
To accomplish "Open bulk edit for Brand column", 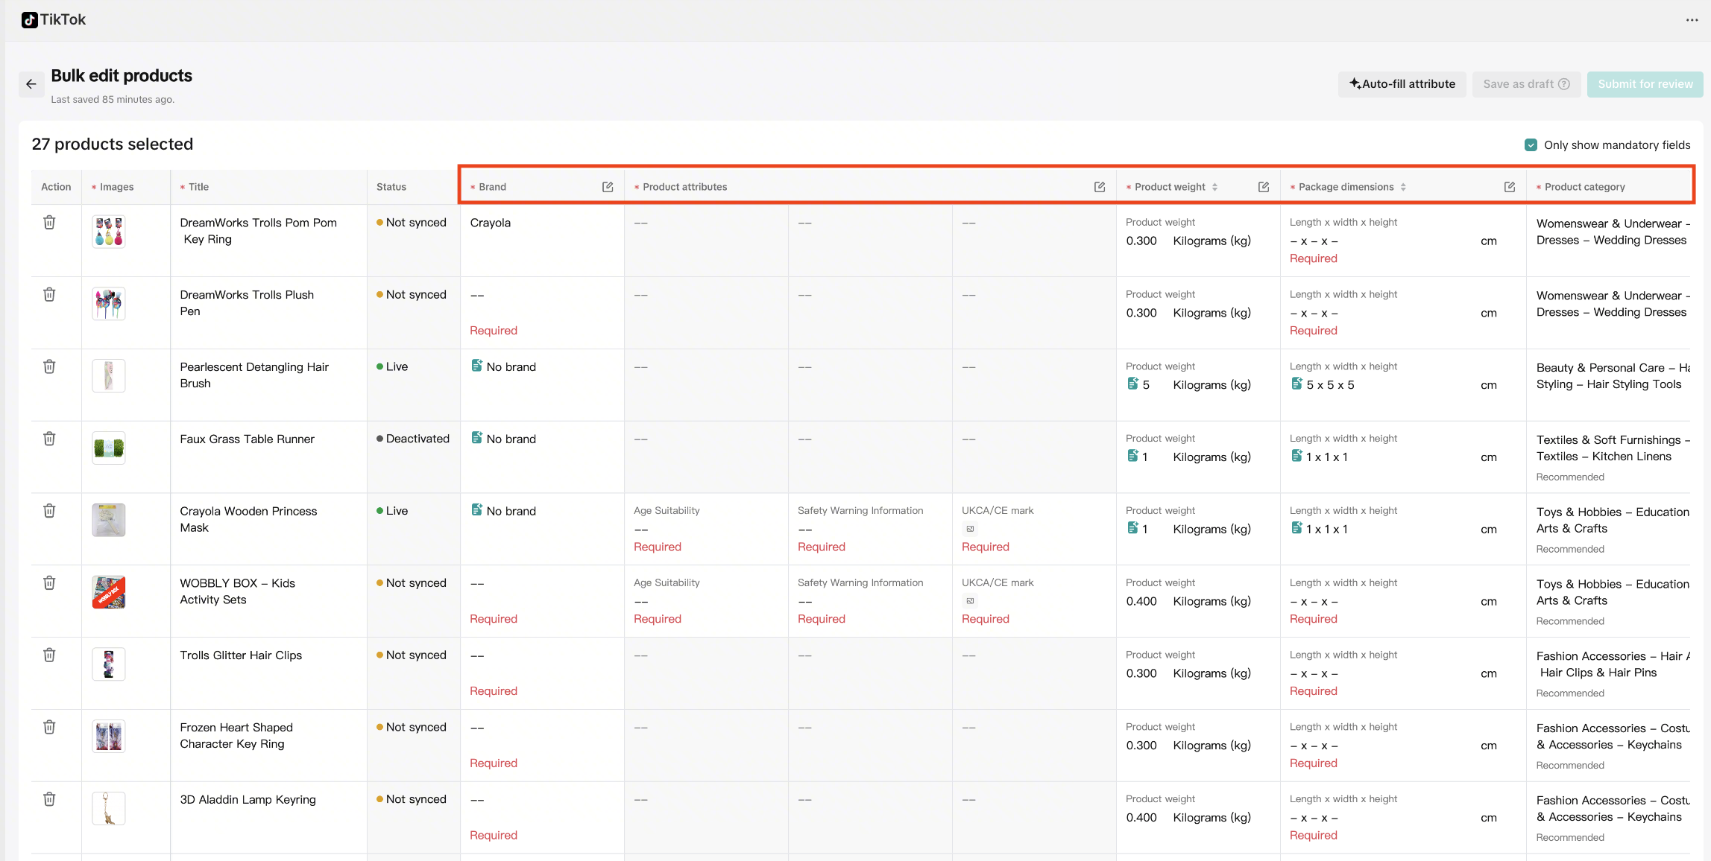I will point(608,187).
